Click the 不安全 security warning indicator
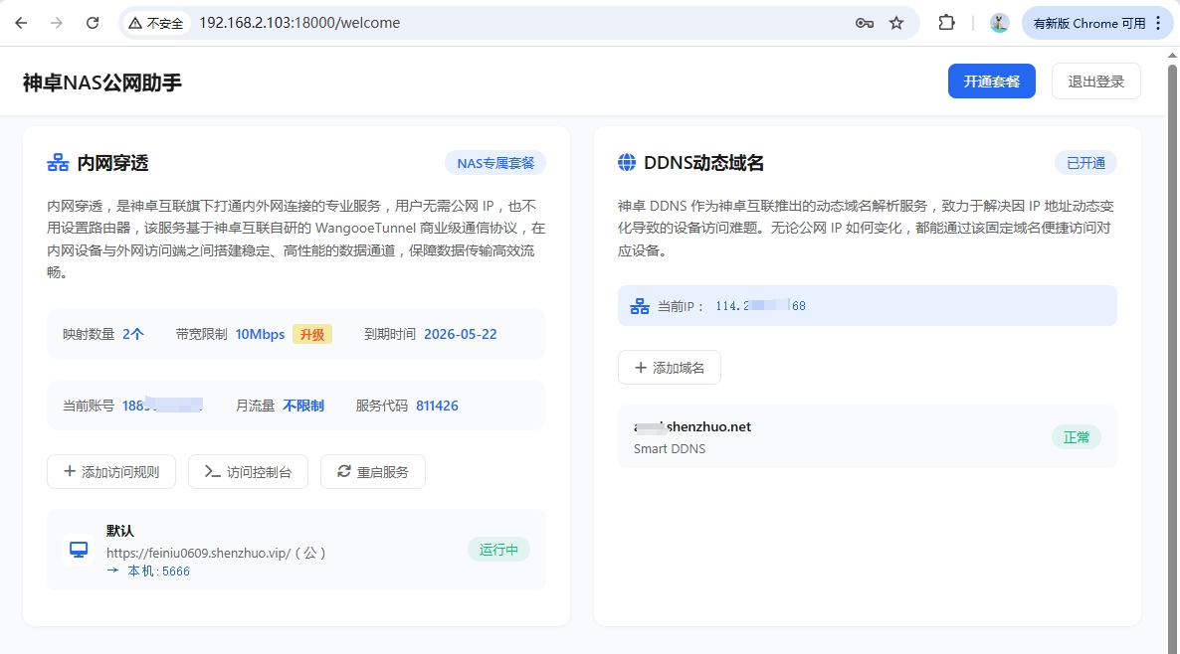 click(x=155, y=23)
